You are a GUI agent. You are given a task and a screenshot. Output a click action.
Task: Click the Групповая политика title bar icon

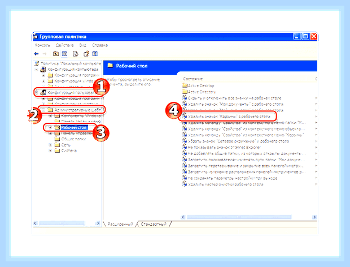coord(35,36)
